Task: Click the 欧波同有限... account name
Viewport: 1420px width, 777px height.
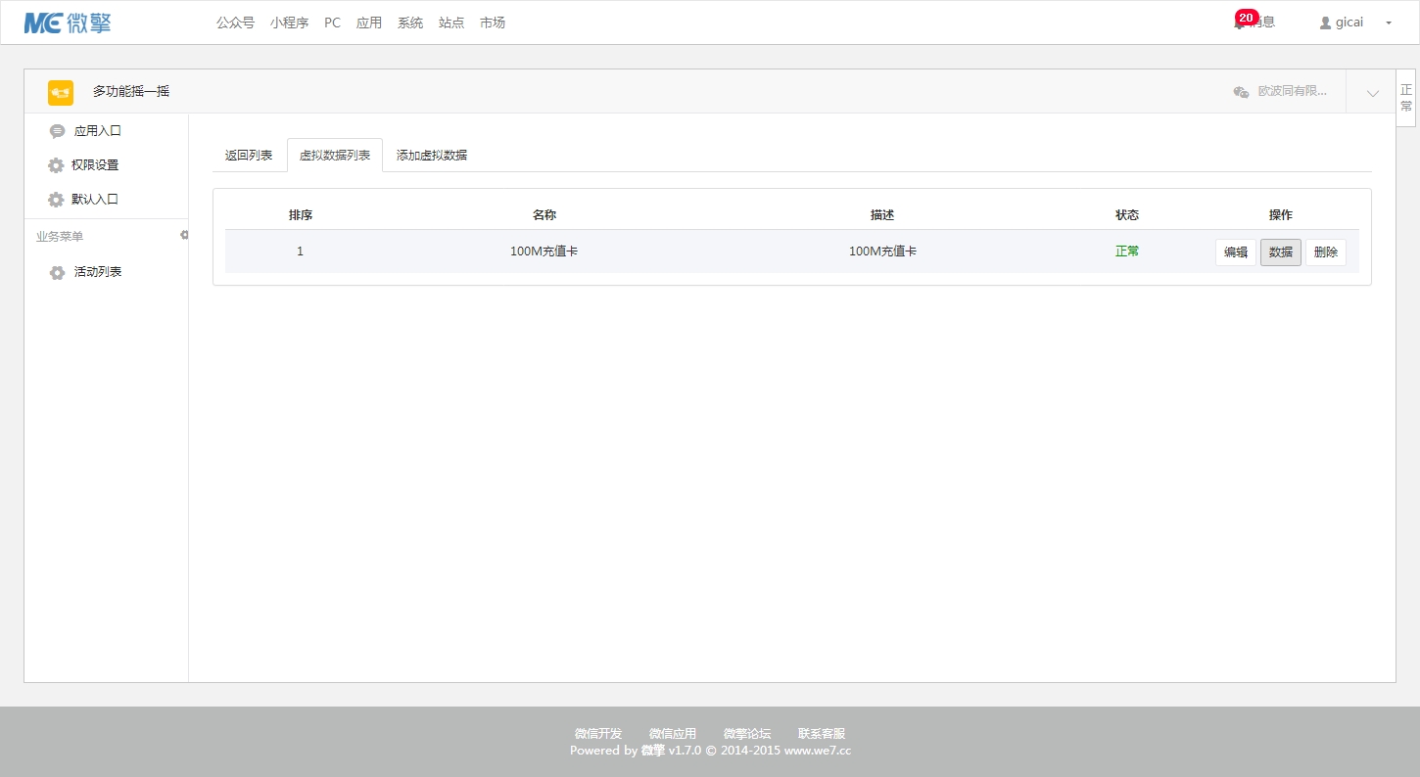Action: [1292, 91]
